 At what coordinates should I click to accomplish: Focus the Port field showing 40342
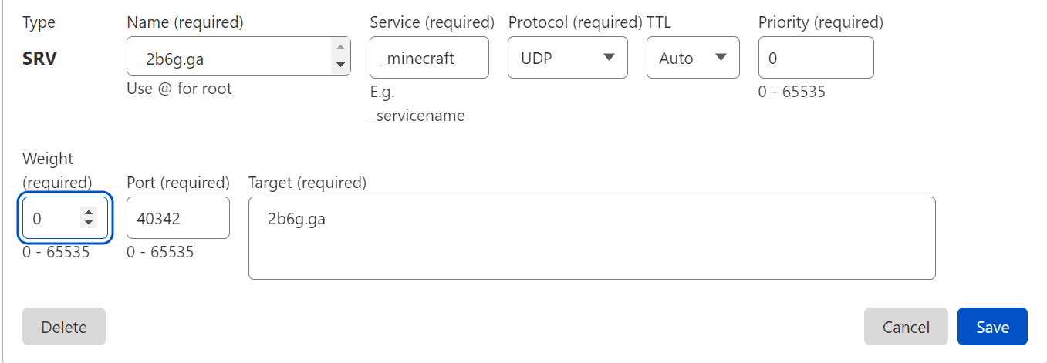pos(177,218)
